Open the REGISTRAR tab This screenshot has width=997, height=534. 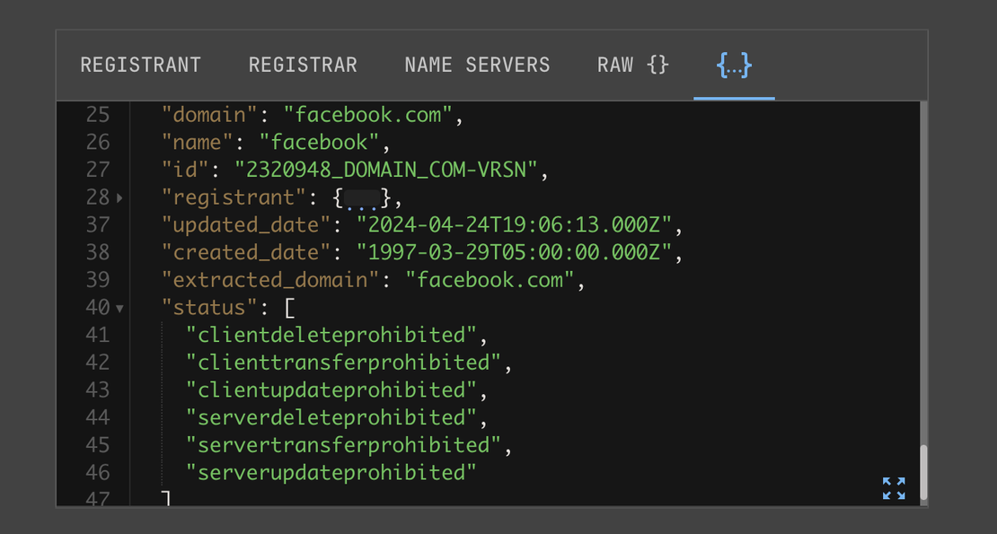tap(303, 64)
